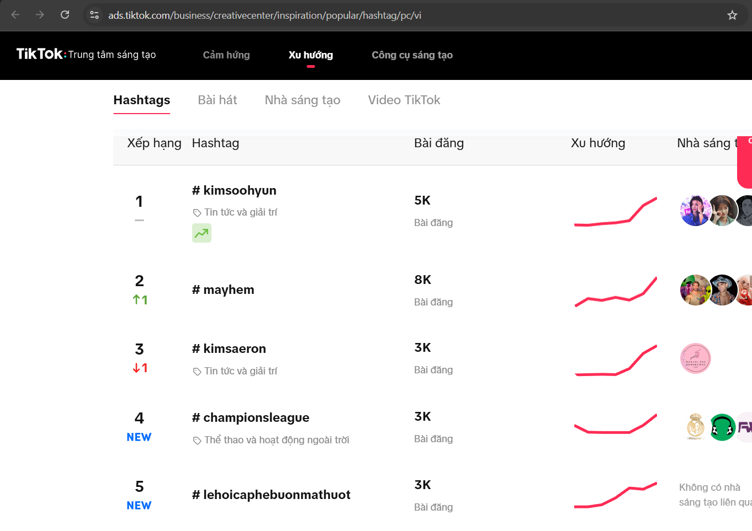
Task: Open site information icon in address bar
Action: (x=94, y=15)
